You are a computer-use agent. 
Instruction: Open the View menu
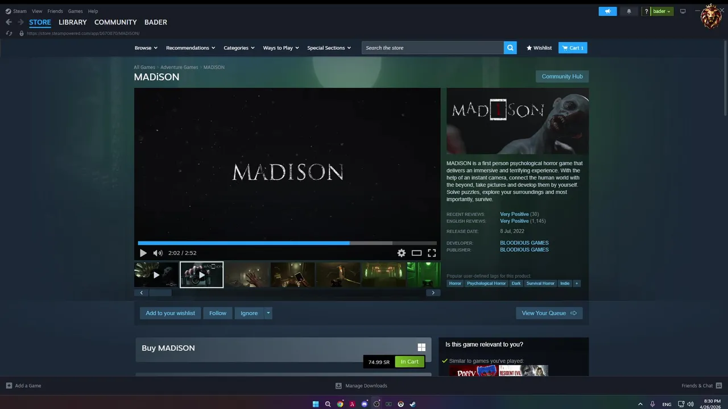37,11
